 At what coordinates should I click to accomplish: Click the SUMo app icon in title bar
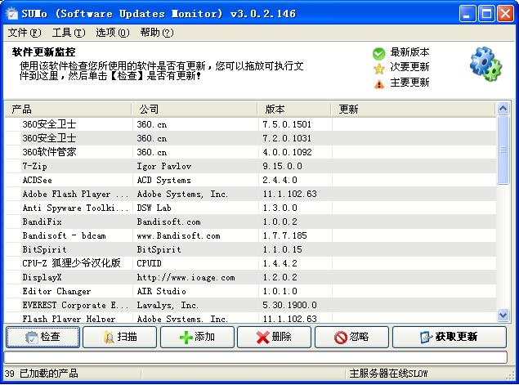point(12,14)
